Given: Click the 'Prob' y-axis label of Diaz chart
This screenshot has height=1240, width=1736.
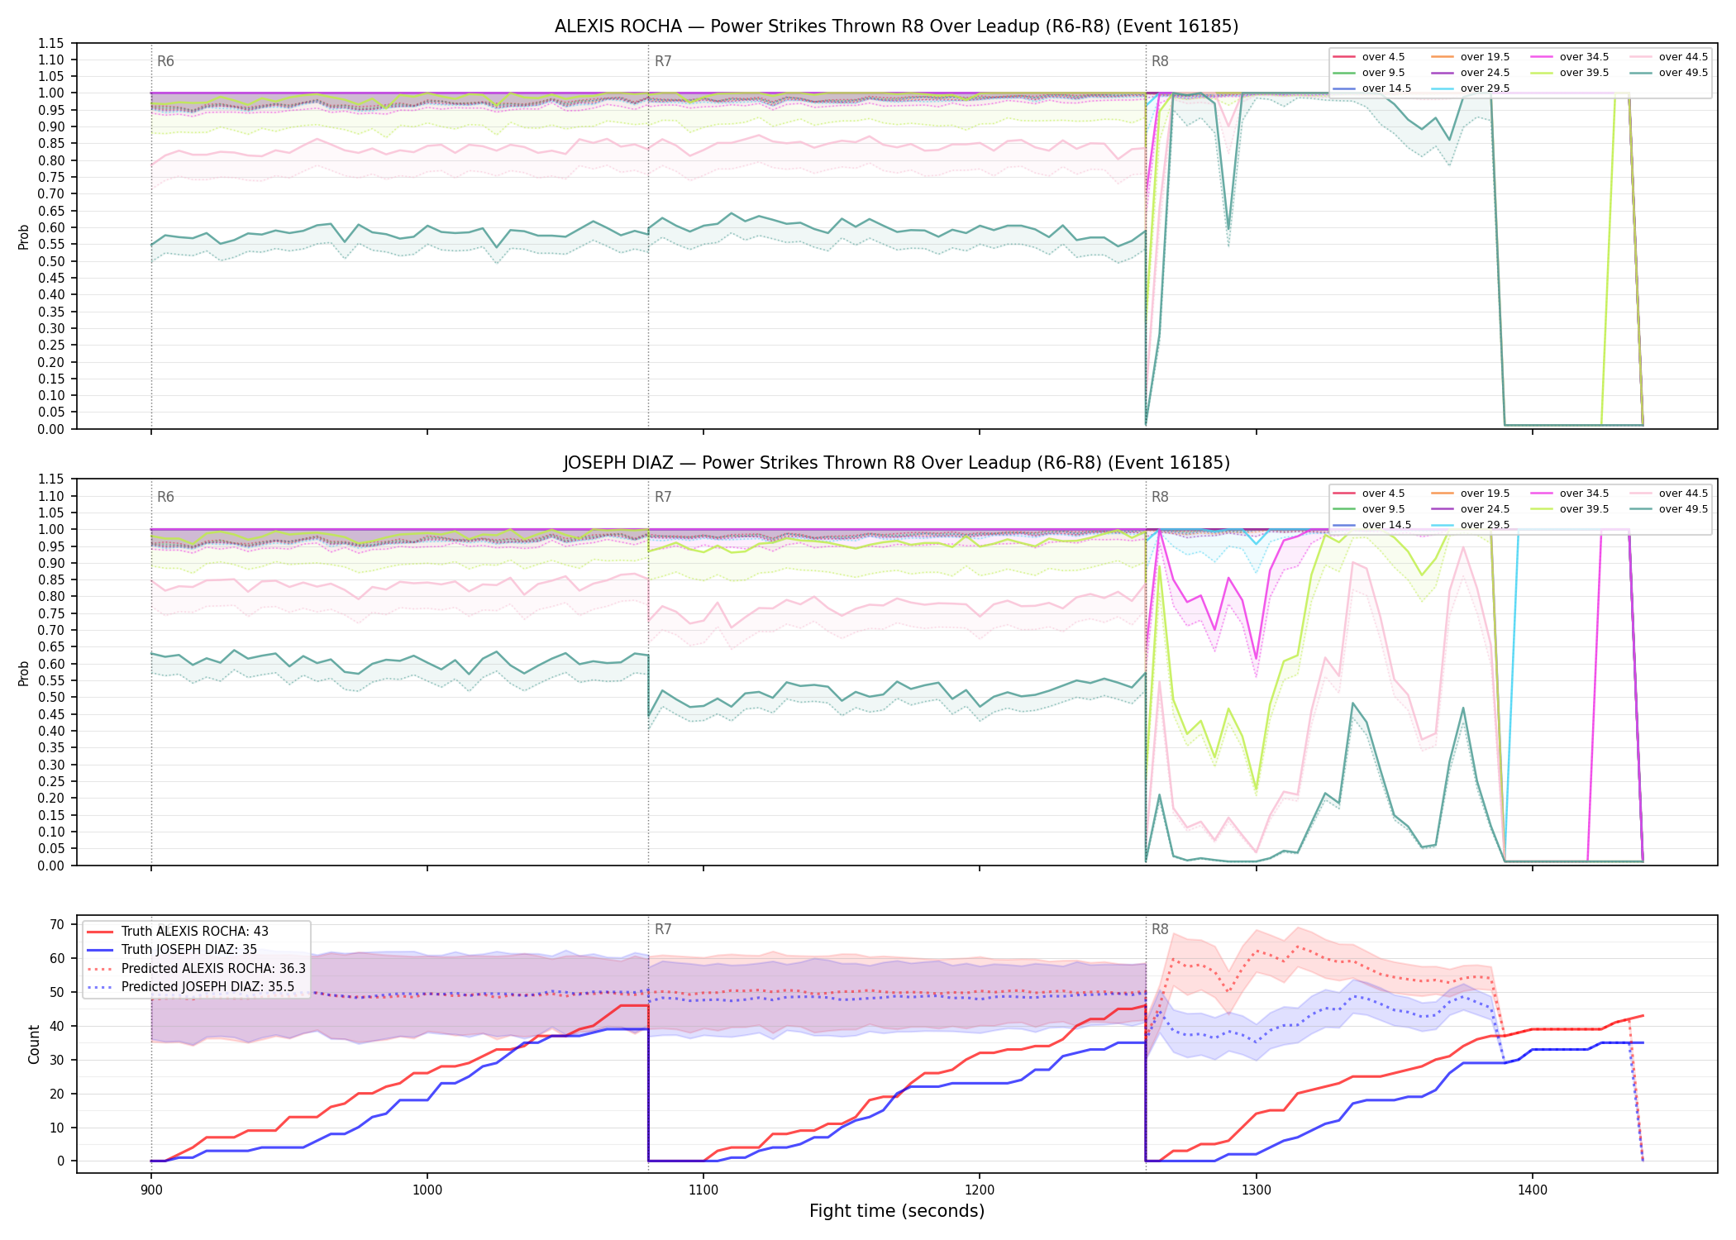Looking at the screenshot, I should click(24, 673).
